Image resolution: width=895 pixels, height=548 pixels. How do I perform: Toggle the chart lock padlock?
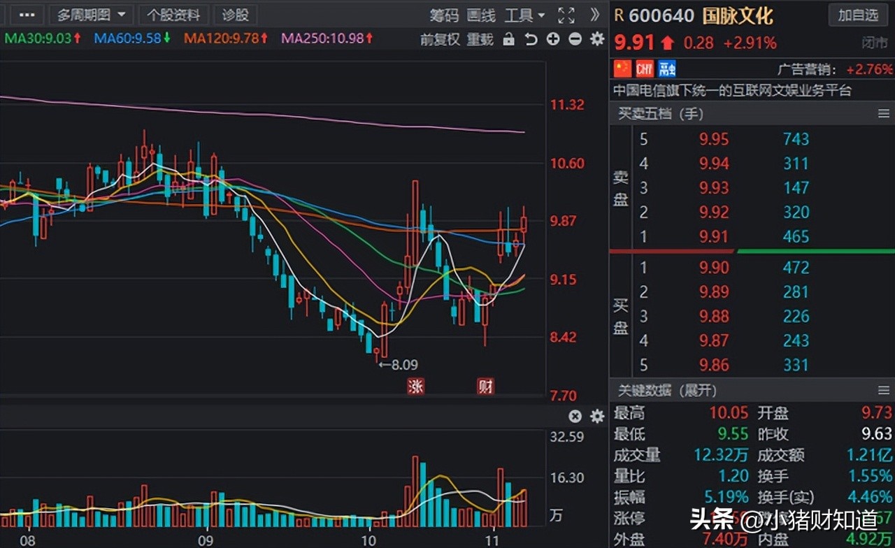coord(508,40)
